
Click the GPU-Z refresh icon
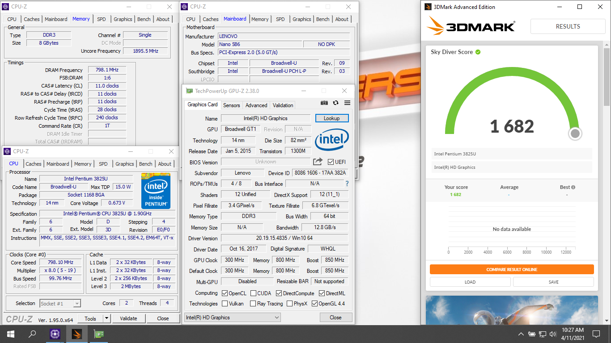pos(336,103)
